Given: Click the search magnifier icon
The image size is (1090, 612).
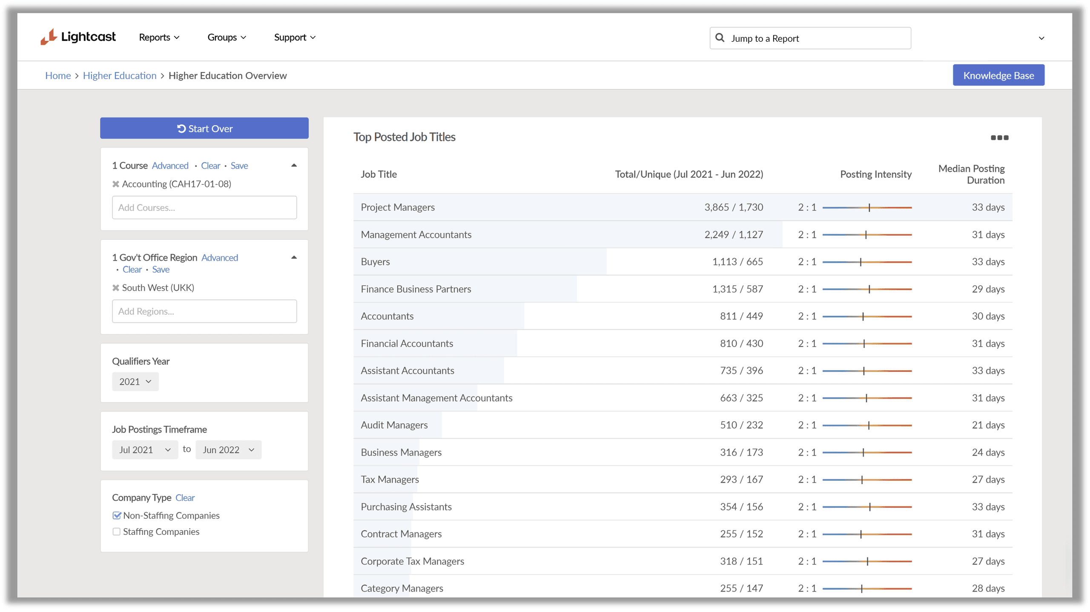Looking at the screenshot, I should click(720, 38).
